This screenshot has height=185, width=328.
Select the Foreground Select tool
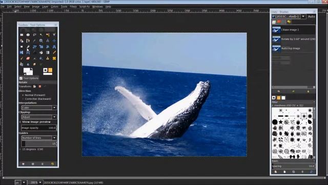(22, 41)
